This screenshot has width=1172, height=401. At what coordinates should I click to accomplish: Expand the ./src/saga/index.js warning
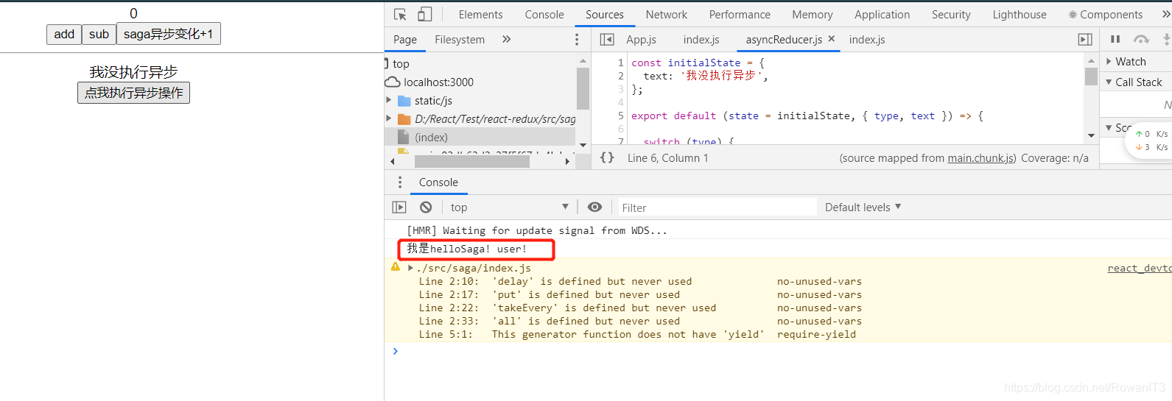click(x=411, y=268)
